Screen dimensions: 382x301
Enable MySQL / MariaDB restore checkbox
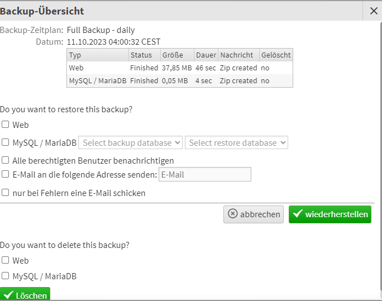click(5, 142)
